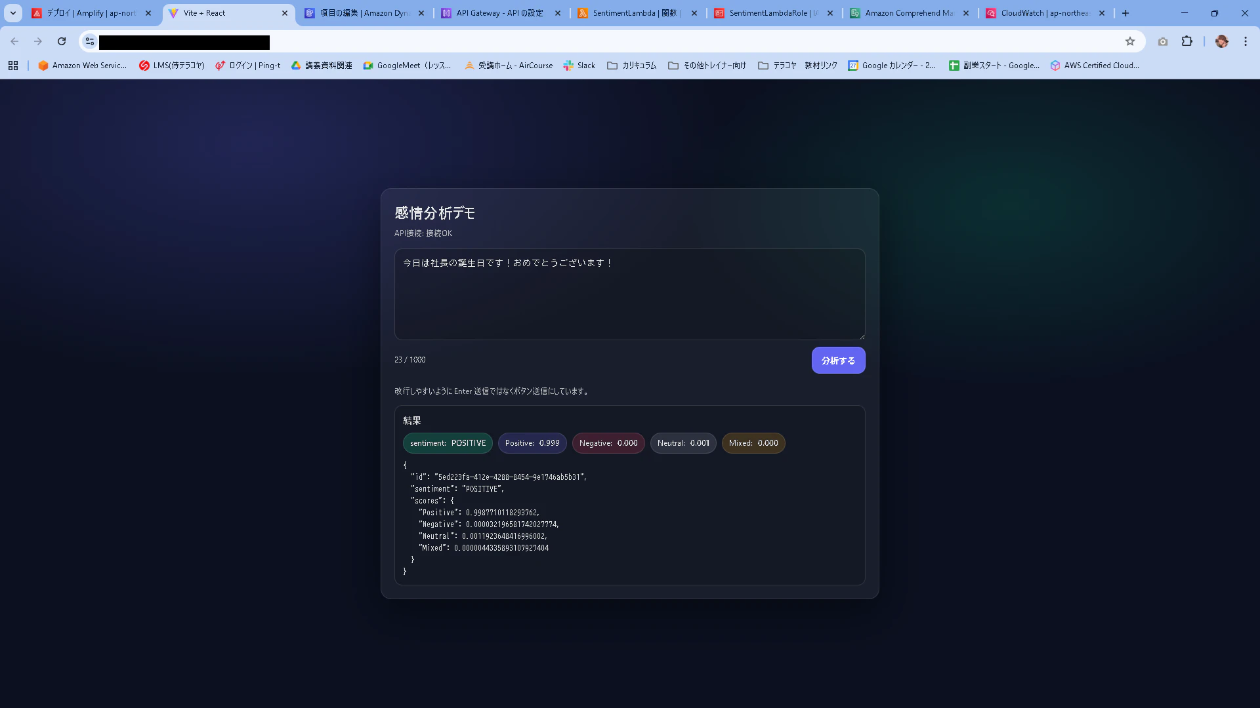
Task: Expand the tab search dropdown arrow
Action: pyautogui.click(x=12, y=13)
